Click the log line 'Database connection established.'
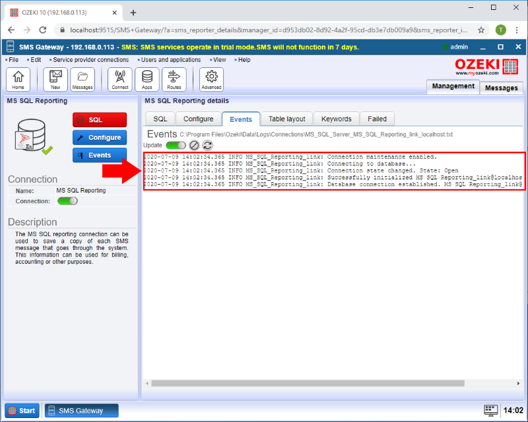Viewport: 528px width, 422px height. click(333, 185)
